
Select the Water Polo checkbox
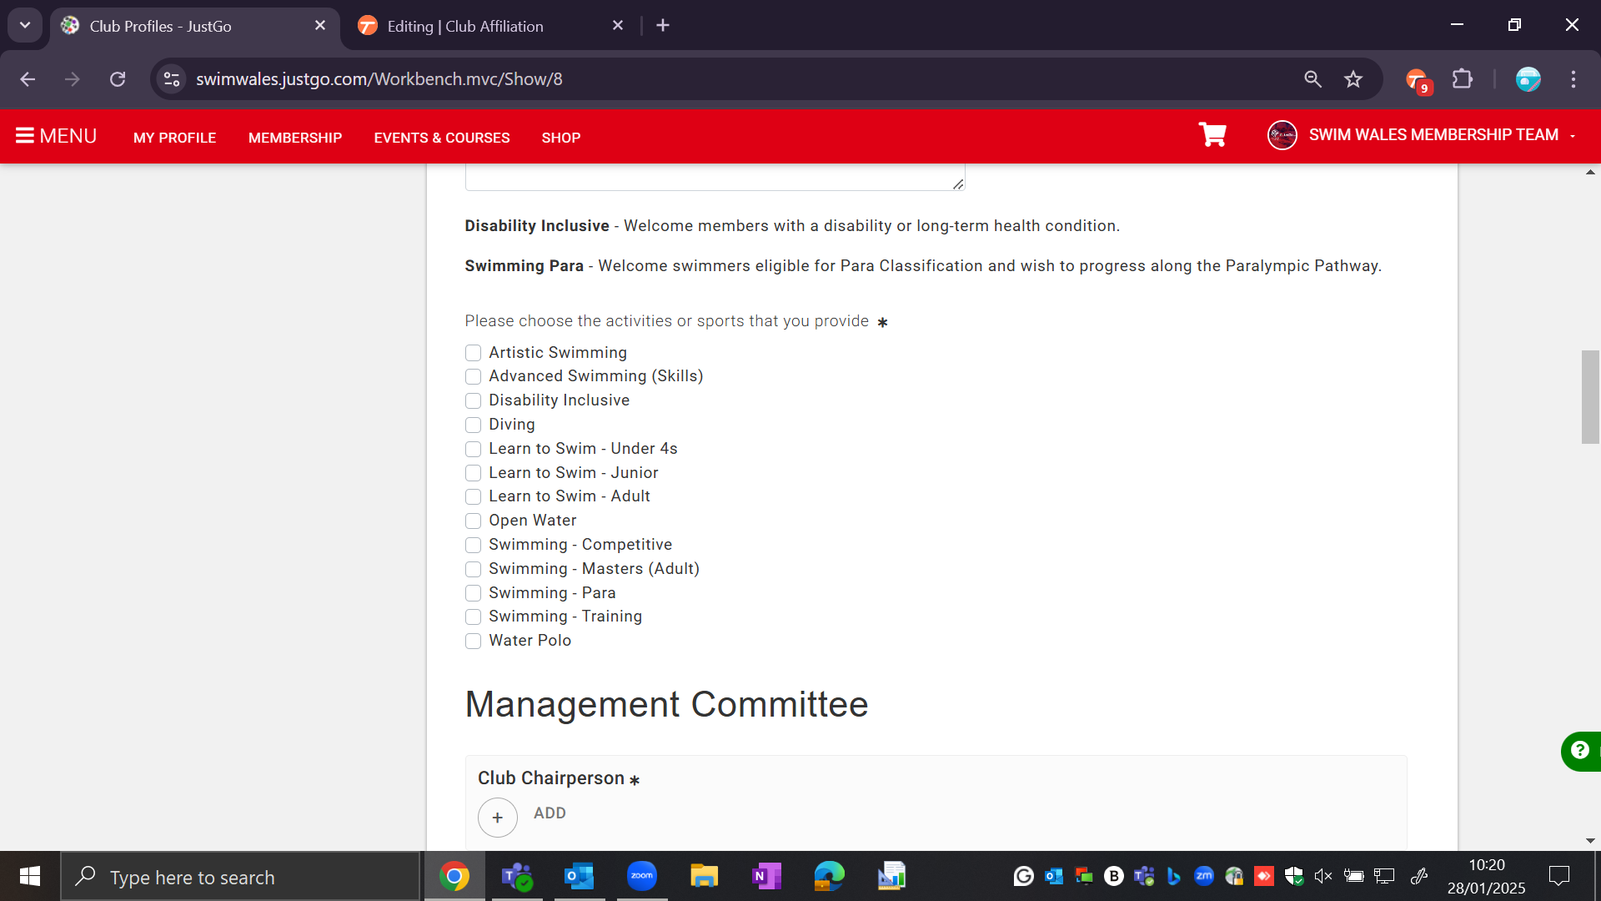point(473,641)
